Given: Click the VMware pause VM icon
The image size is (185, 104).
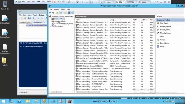Looking at the screenshot, I should pyautogui.click(x=55, y=2).
